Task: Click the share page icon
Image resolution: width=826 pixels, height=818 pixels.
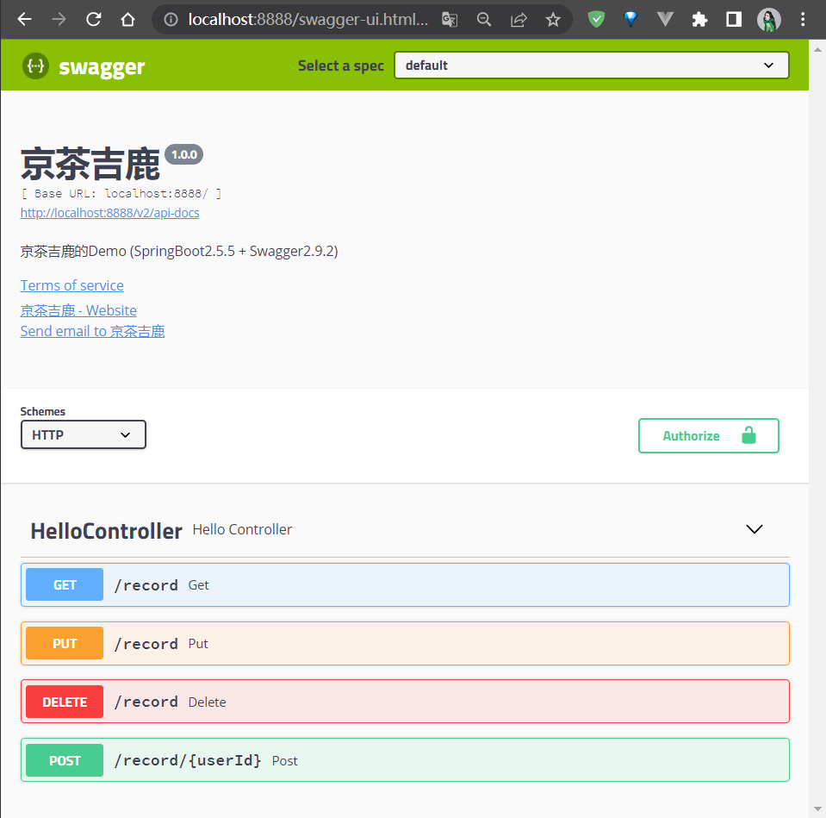Action: pos(519,20)
